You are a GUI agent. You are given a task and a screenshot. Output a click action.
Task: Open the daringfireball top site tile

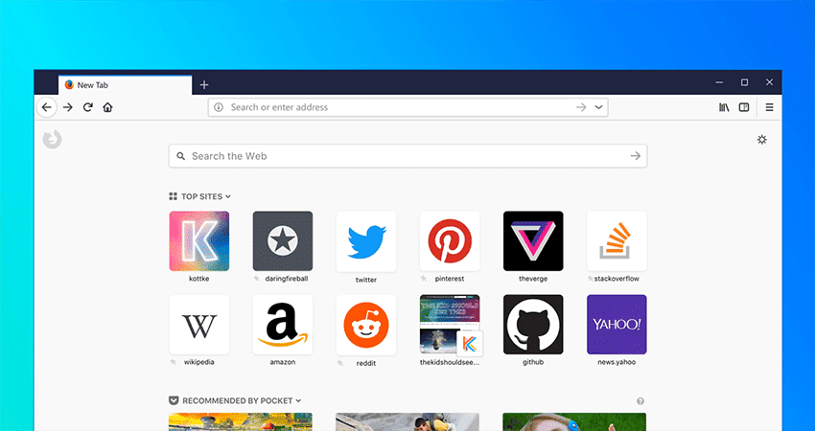pyautogui.click(x=283, y=241)
